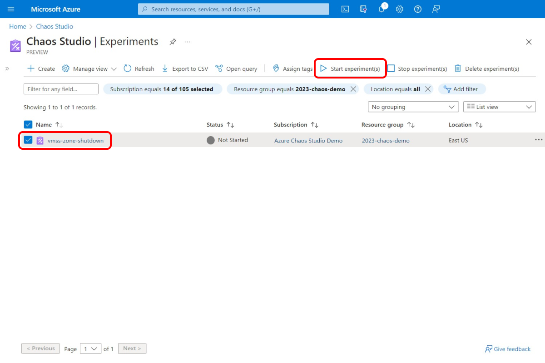Screen dimensions: 545x363
Task: Create a new experiment
Action: click(41, 69)
